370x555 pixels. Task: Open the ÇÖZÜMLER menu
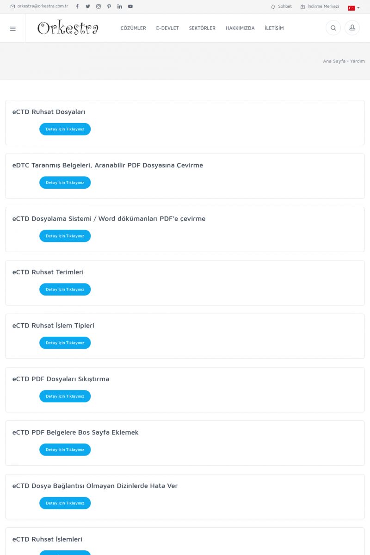(x=133, y=28)
